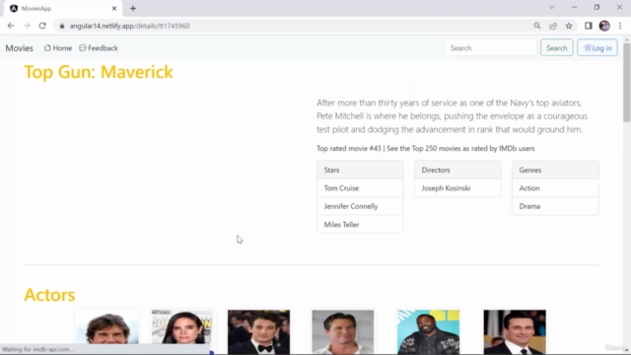
Task: Click the Actors section heading
Action: tap(49, 295)
